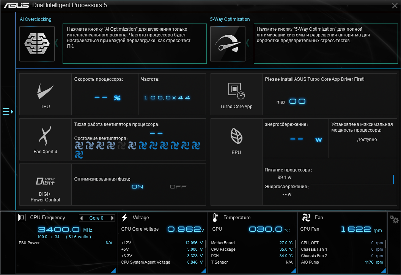
Task: Close the Dual Intelligent Processors window
Action: tap(395, 6)
